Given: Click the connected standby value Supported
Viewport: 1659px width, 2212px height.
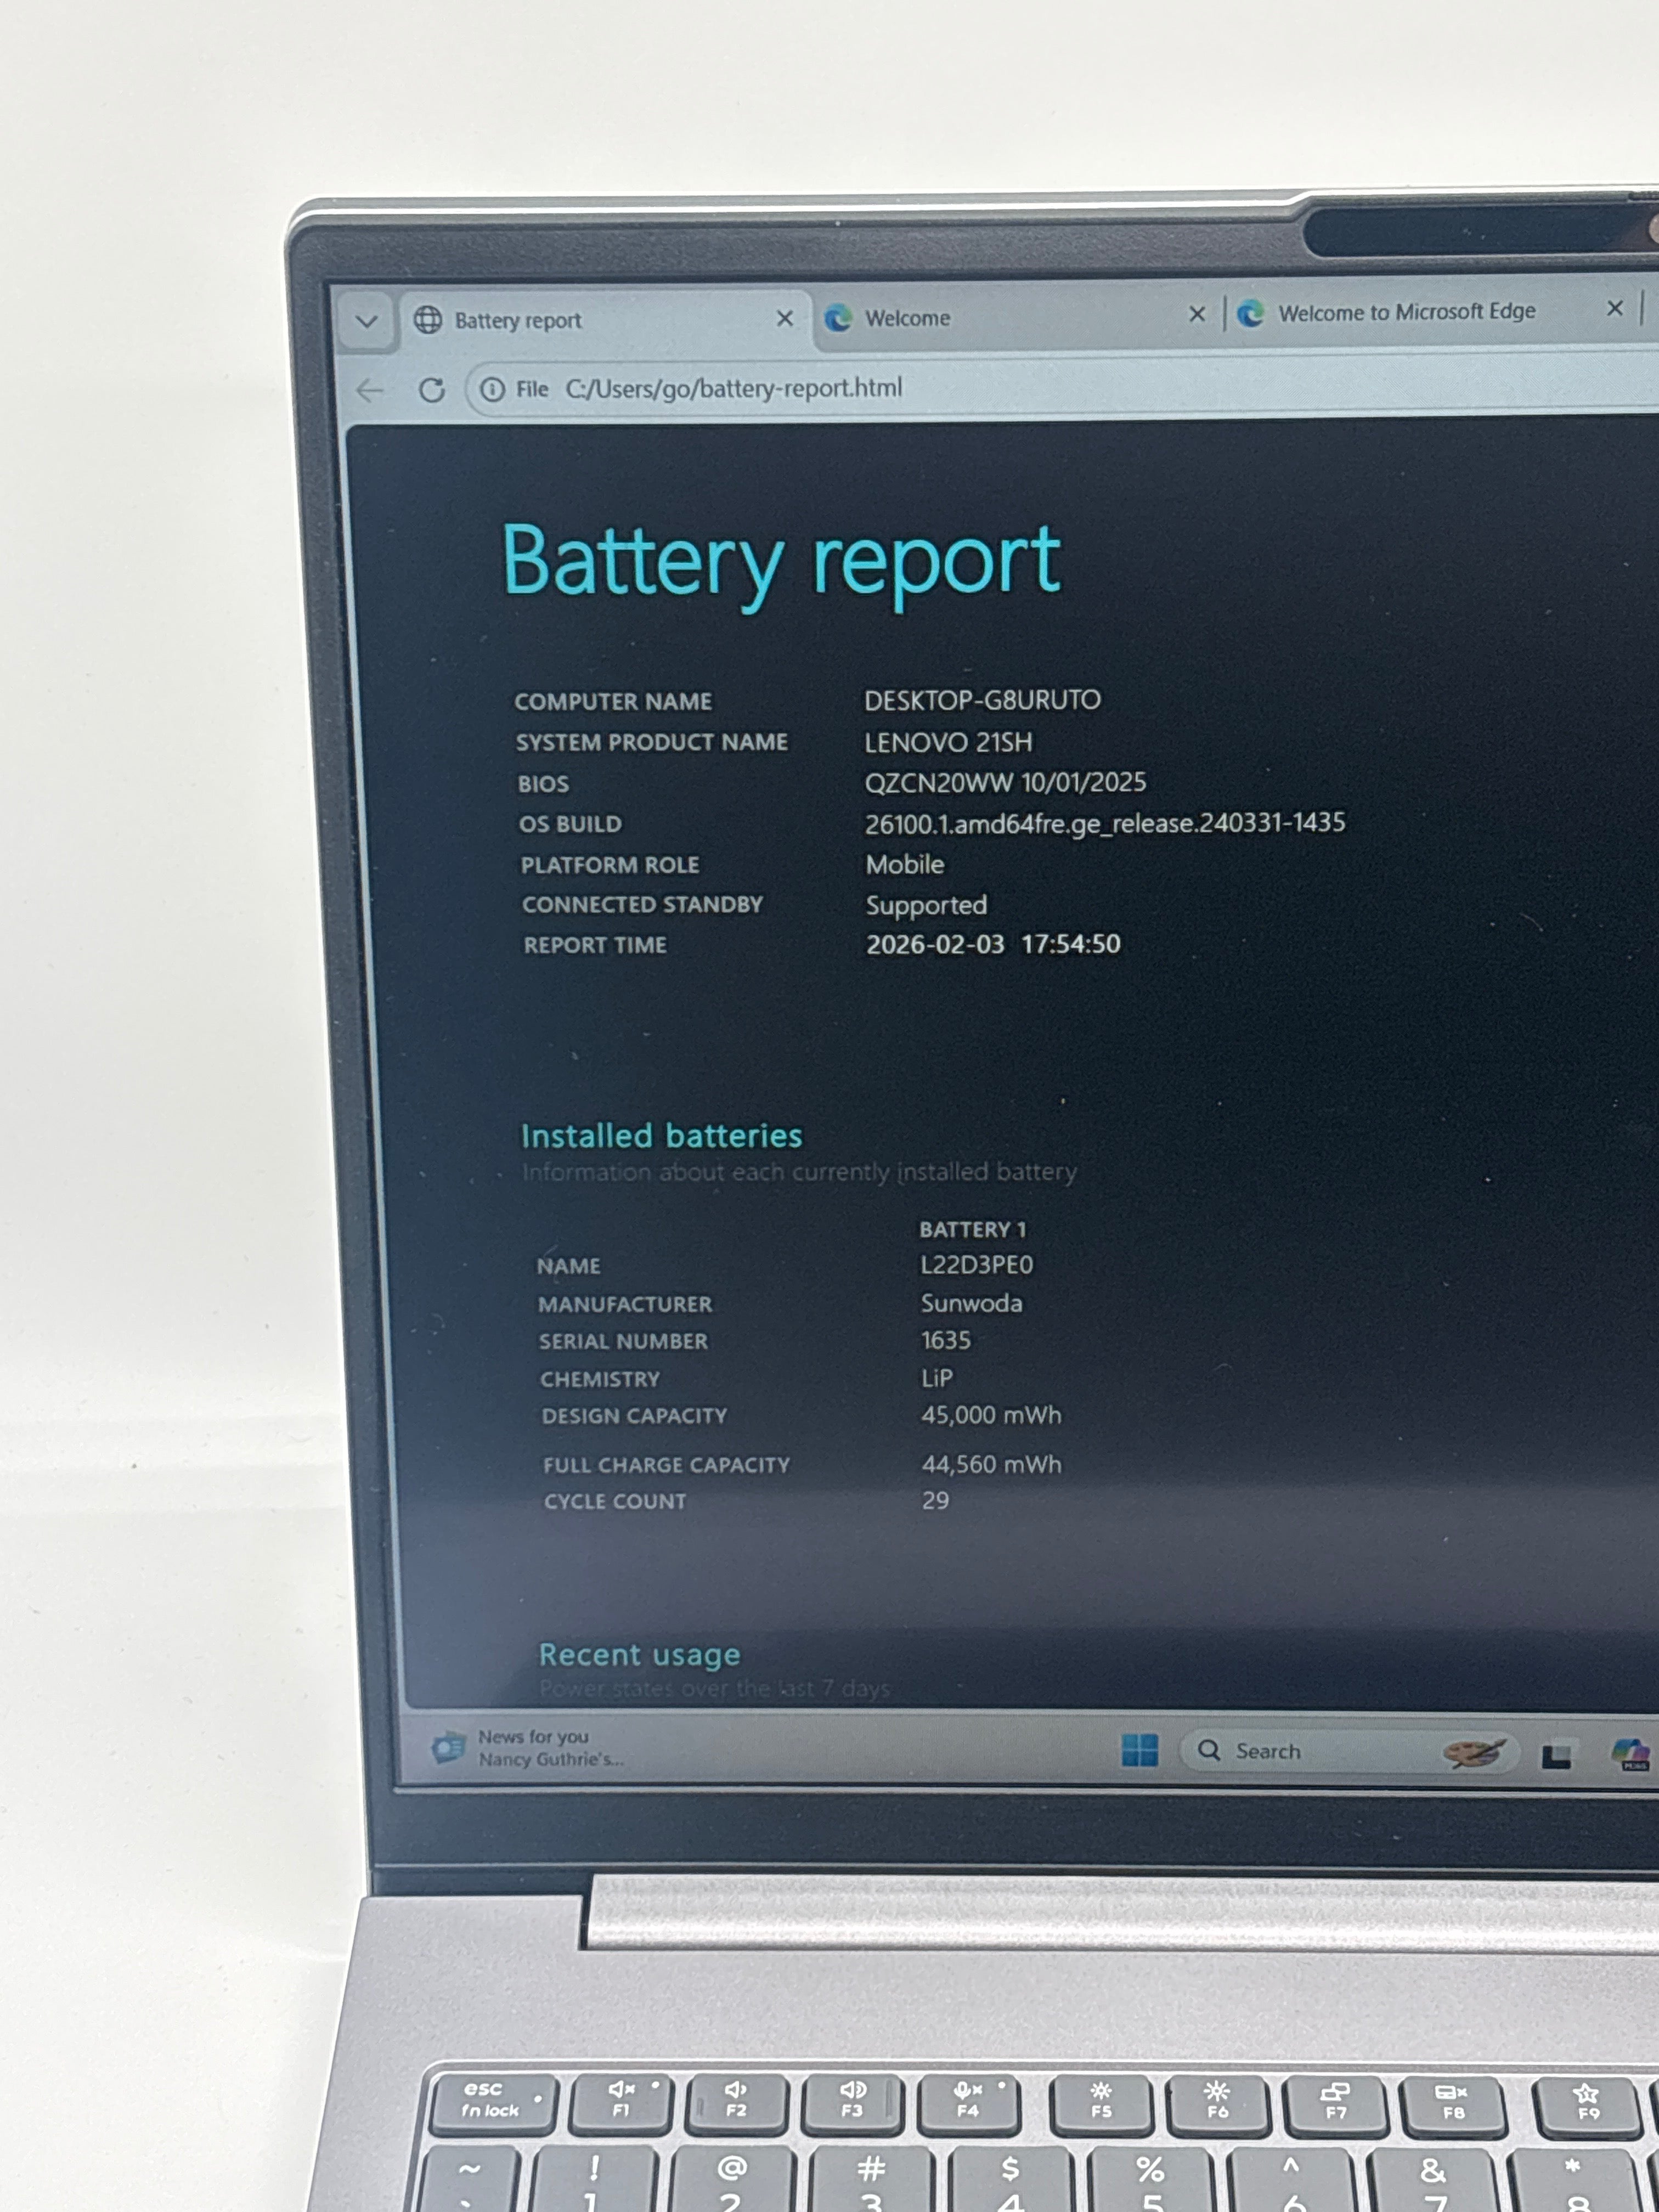Looking at the screenshot, I should pyautogui.click(x=926, y=905).
